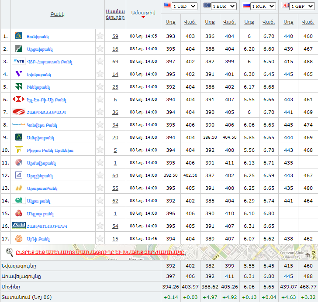
Task: Open the red map promotion link
Action: [100, 253]
